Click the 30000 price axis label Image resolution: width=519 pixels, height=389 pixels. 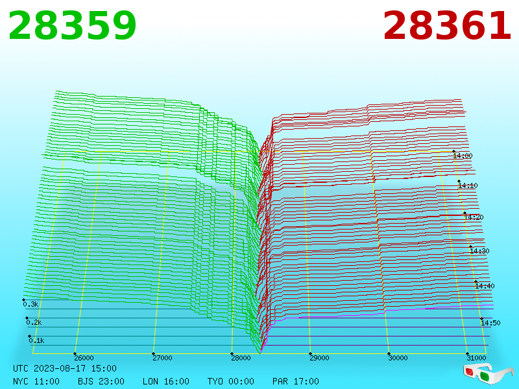pos(398,358)
